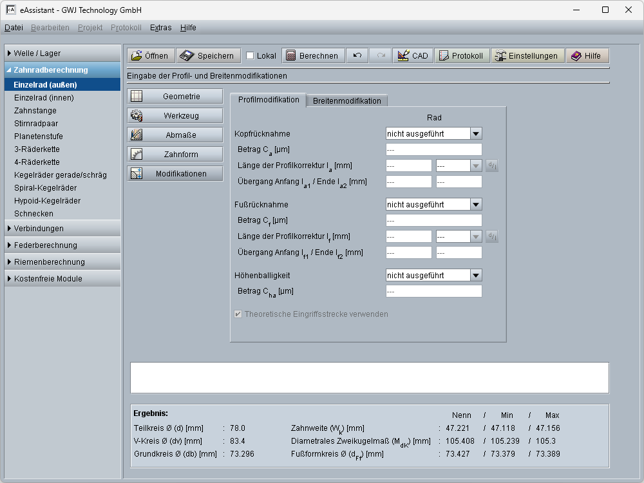Screen dimensions: 644x483
Task: Open Einstellungen settings button
Action: pyautogui.click(x=527, y=56)
